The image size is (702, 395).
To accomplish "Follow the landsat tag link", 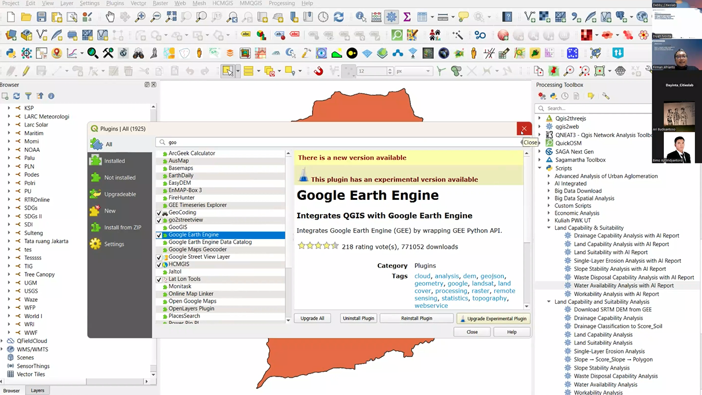I will coord(483,284).
